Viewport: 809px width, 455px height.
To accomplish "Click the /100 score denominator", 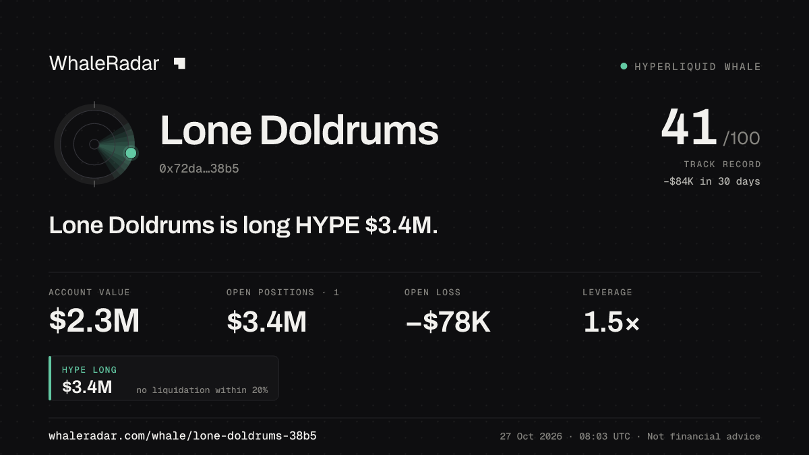I will pos(742,139).
